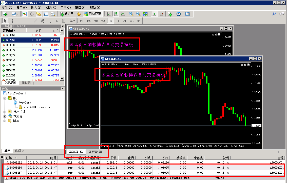Switch timeframe to H4

tap(117, 21)
